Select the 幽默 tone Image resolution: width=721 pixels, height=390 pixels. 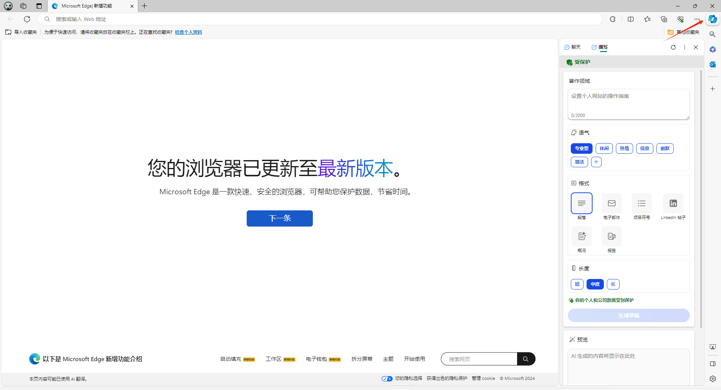point(665,148)
